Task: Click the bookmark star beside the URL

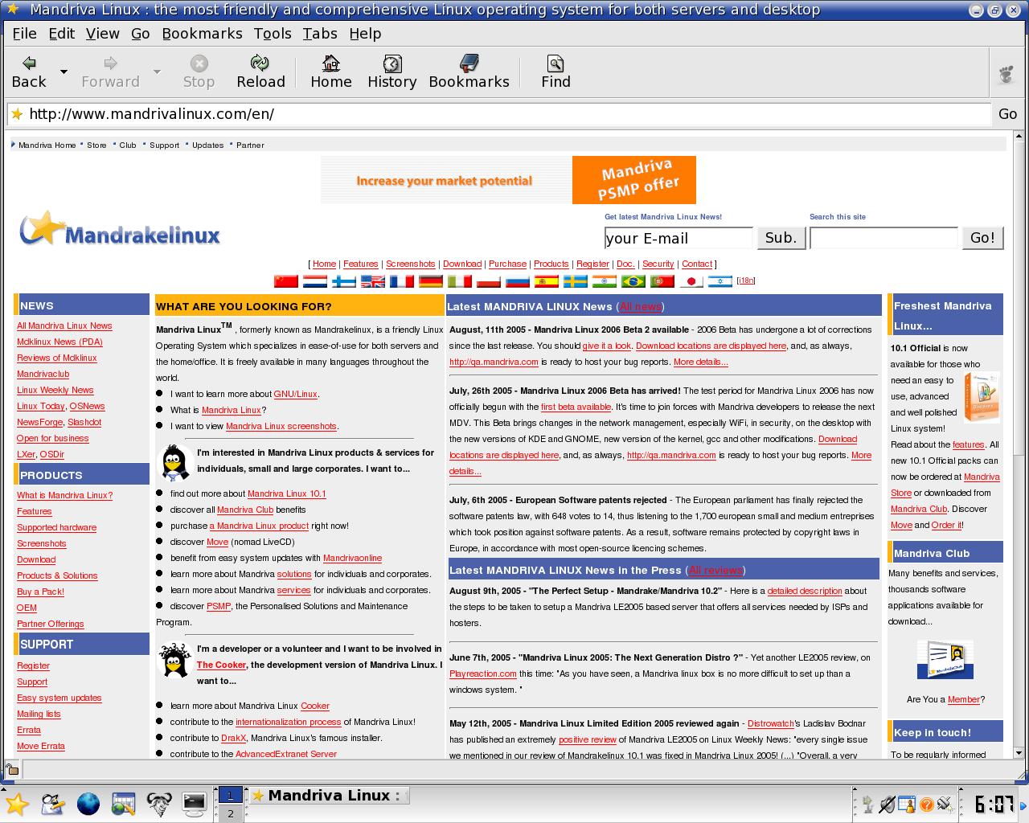Action: 17,114
